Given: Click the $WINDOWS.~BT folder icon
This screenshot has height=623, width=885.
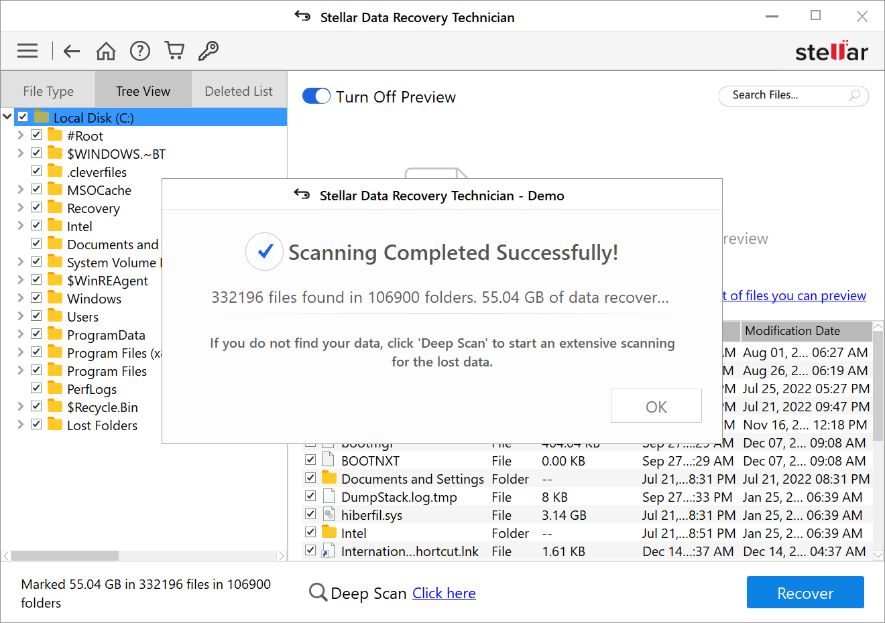Looking at the screenshot, I should point(55,153).
